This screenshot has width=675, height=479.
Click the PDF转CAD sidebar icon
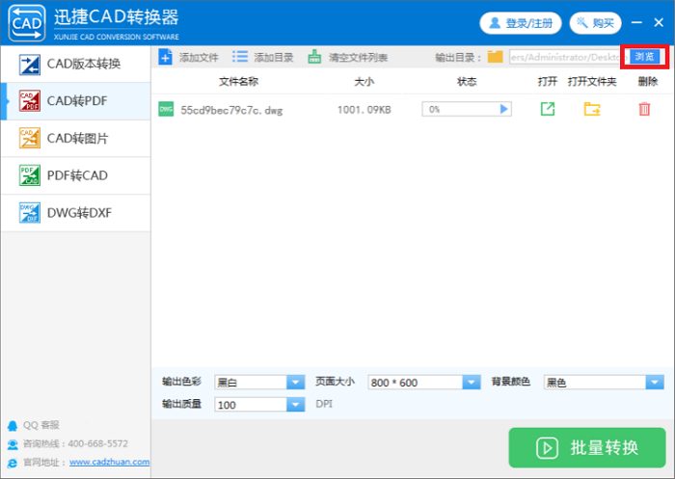tap(30, 175)
